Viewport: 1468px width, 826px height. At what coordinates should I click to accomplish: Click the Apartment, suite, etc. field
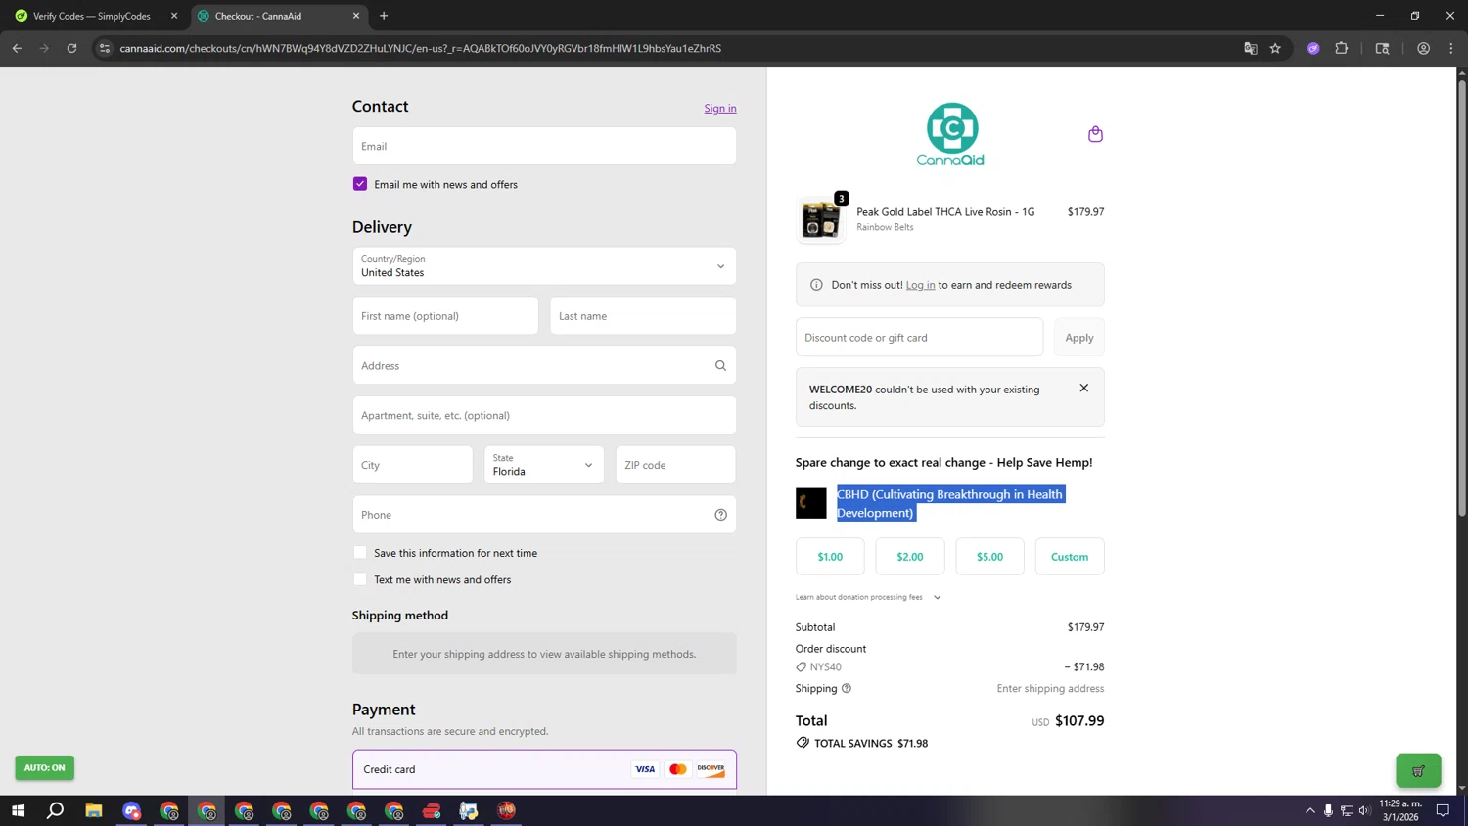click(x=544, y=415)
